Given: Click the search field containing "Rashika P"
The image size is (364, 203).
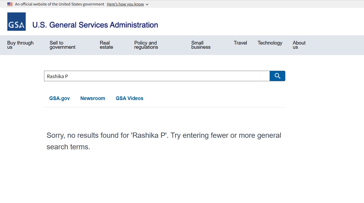Looking at the screenshot, I should tap(157, 76).
